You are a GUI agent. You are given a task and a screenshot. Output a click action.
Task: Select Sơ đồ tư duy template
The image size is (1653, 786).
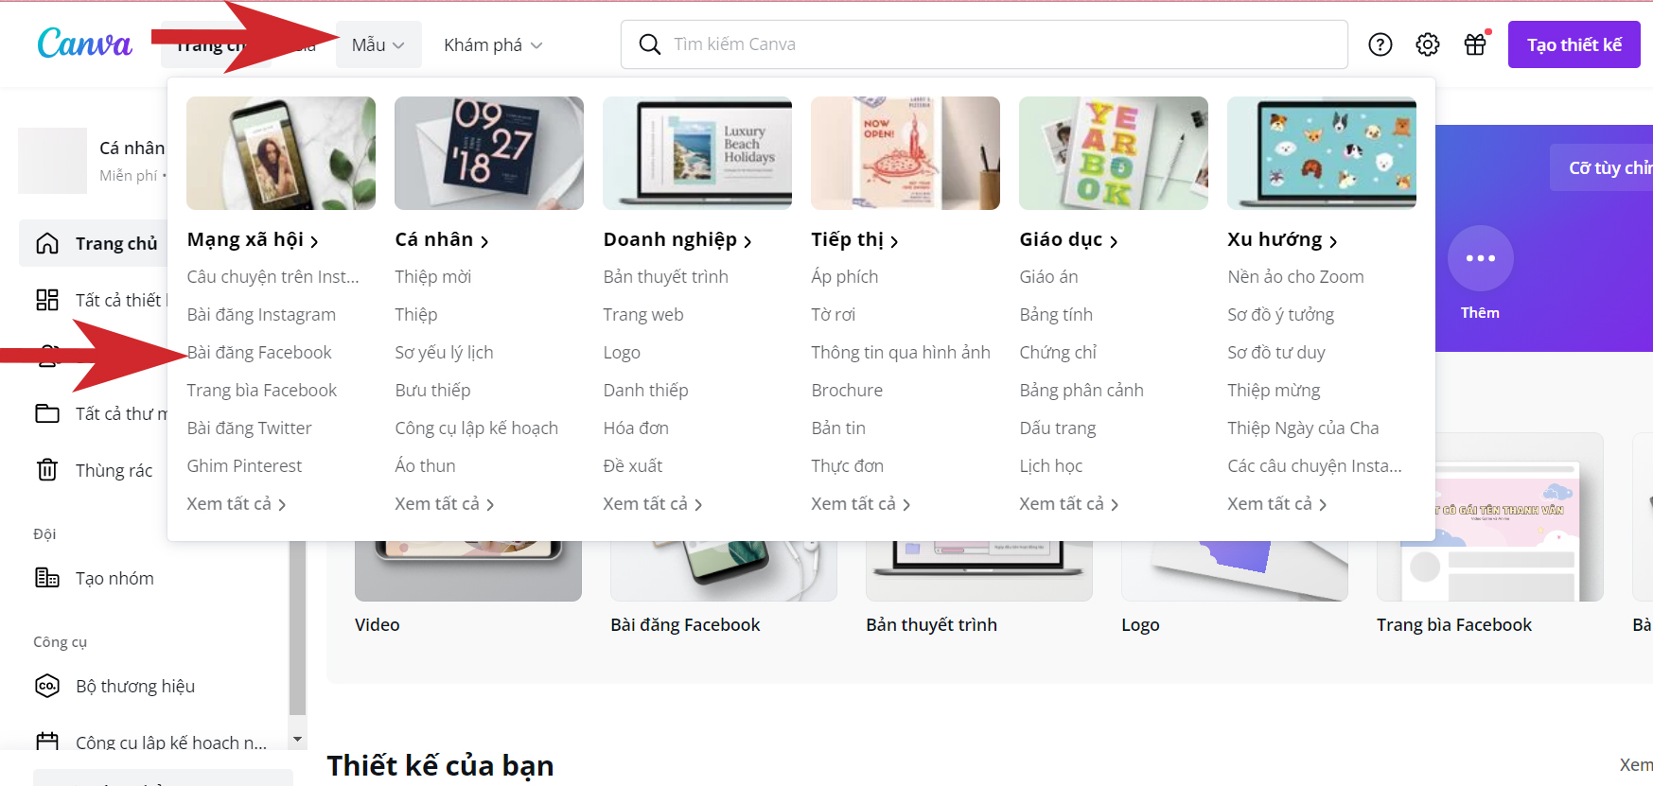1275,353
